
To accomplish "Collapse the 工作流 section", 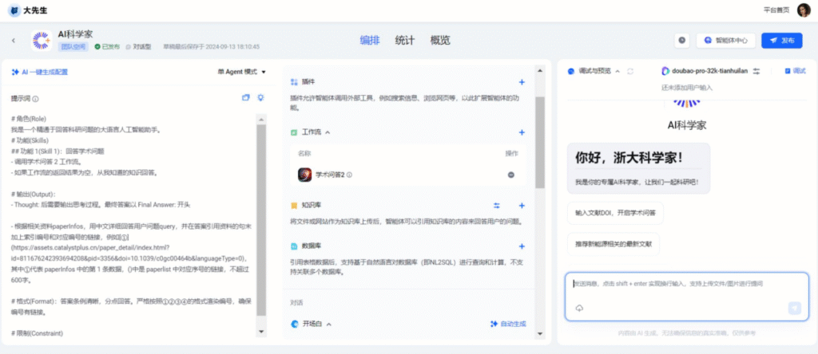I will pos(328,132).
